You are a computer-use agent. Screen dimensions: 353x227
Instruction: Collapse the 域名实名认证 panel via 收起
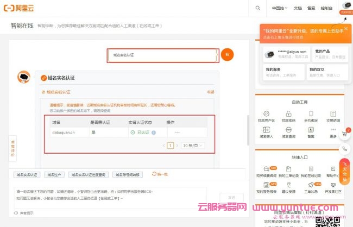[210, 92]
